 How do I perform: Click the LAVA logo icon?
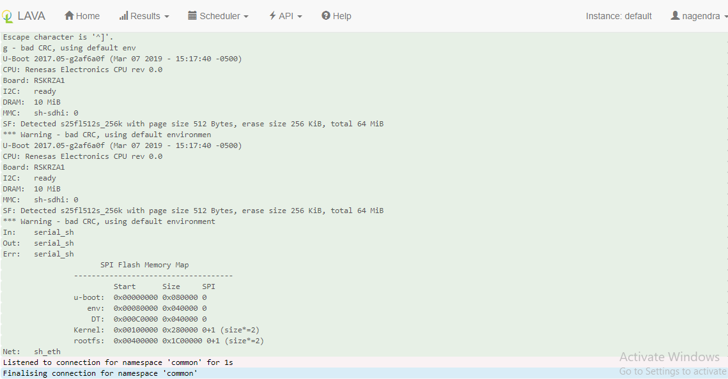click(x=7, y=17)
